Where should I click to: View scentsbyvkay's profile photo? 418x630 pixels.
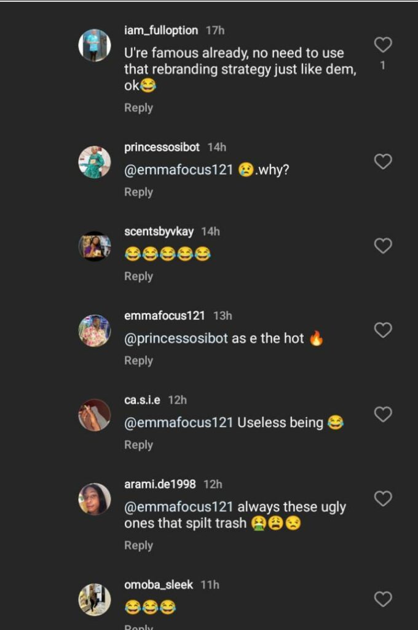pos(95,247)
